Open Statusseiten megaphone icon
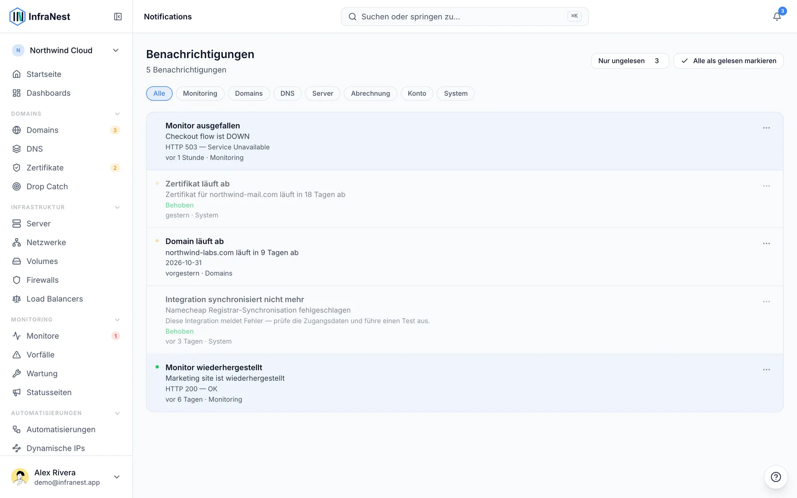The width and height of the screenshot is (797, 498). [17, 392]
